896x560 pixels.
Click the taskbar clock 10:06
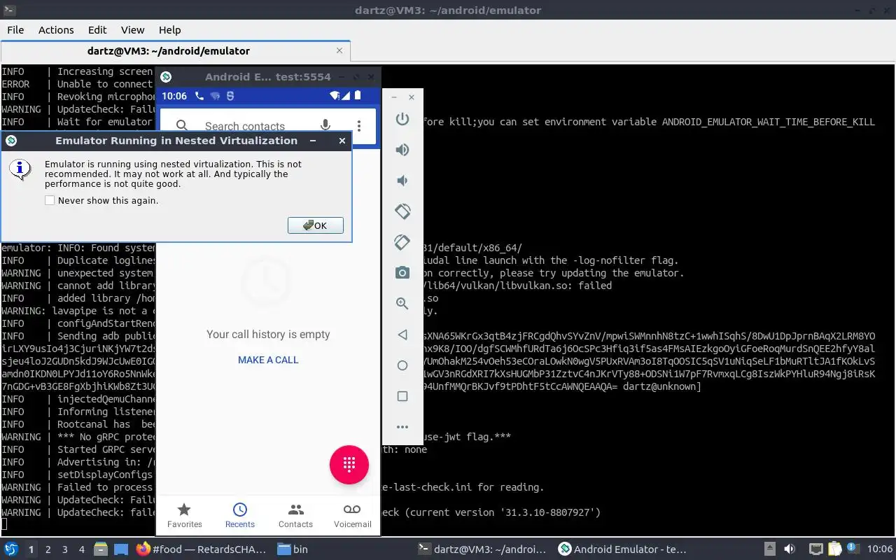[x=880, y=549]
